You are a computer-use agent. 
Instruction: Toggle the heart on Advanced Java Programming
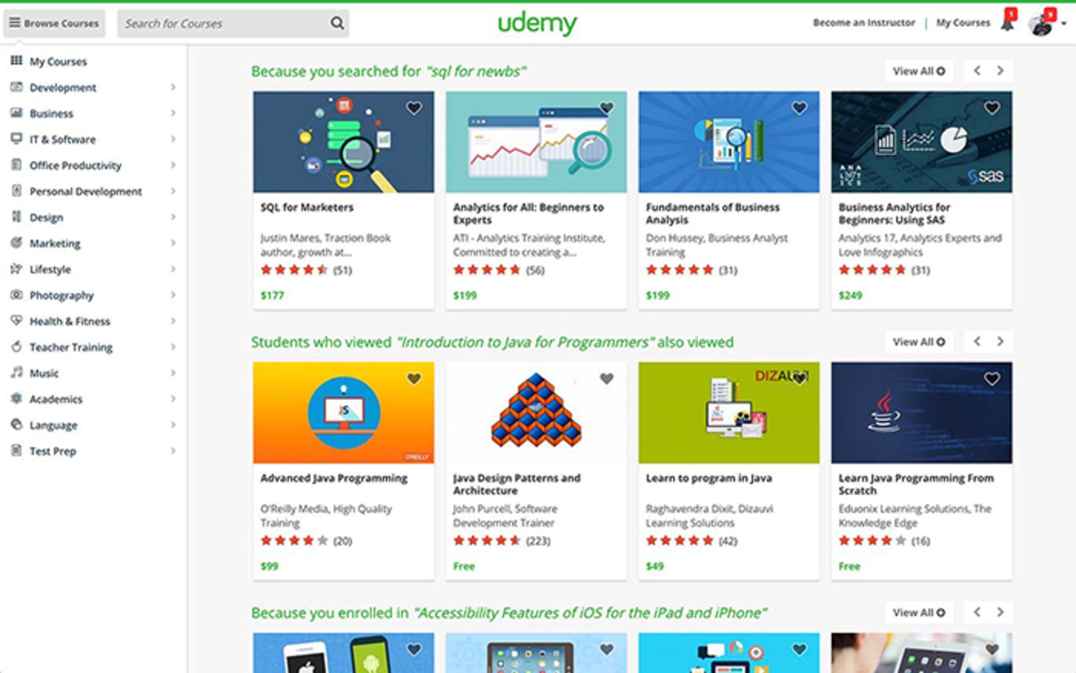coord(414,379)
